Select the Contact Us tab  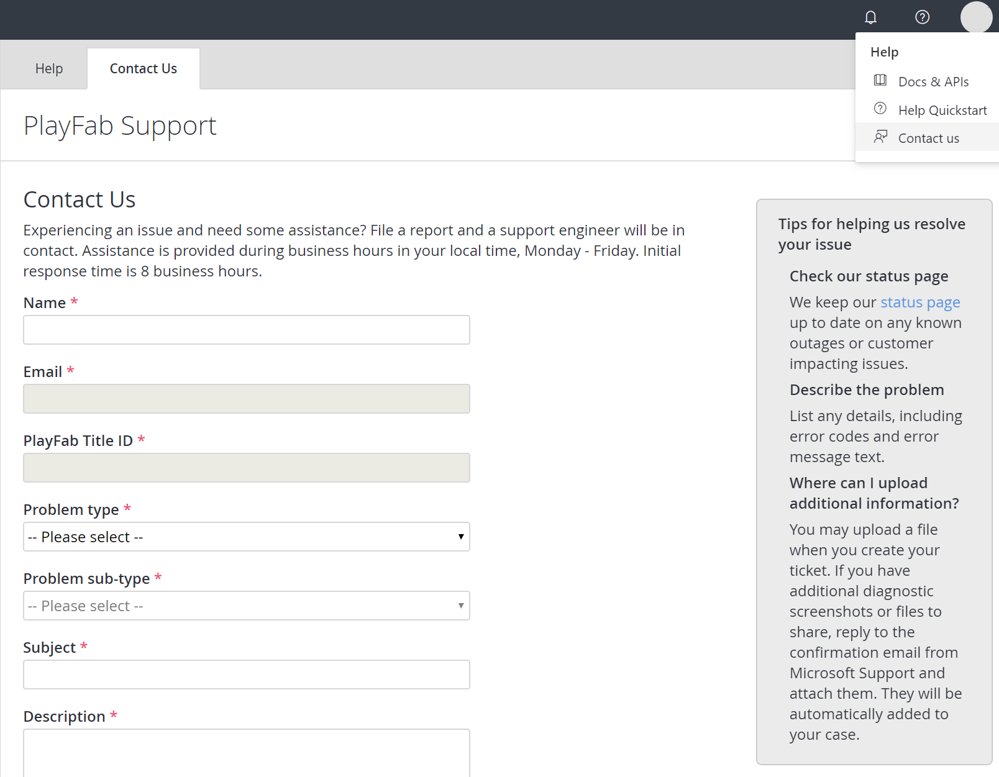[x=144, y=68]
